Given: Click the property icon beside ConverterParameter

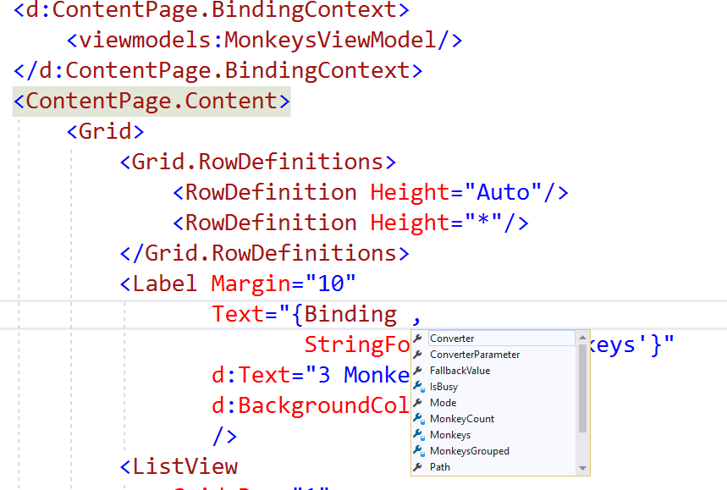Looking at the screenshot, I should (417, 354).
